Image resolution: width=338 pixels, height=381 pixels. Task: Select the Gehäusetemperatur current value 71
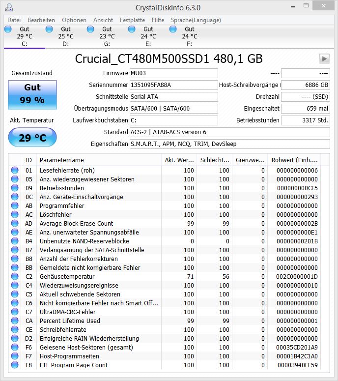click(190, 276)
